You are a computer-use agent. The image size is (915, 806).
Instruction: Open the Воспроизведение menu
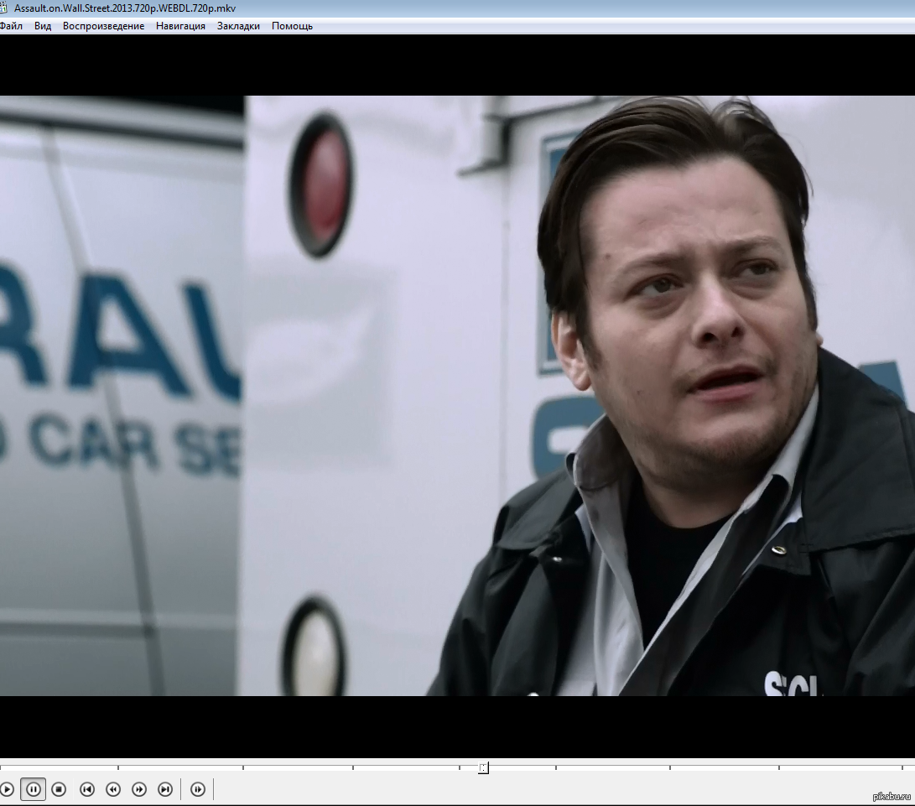pyautogui.click(x=103, y=26)
